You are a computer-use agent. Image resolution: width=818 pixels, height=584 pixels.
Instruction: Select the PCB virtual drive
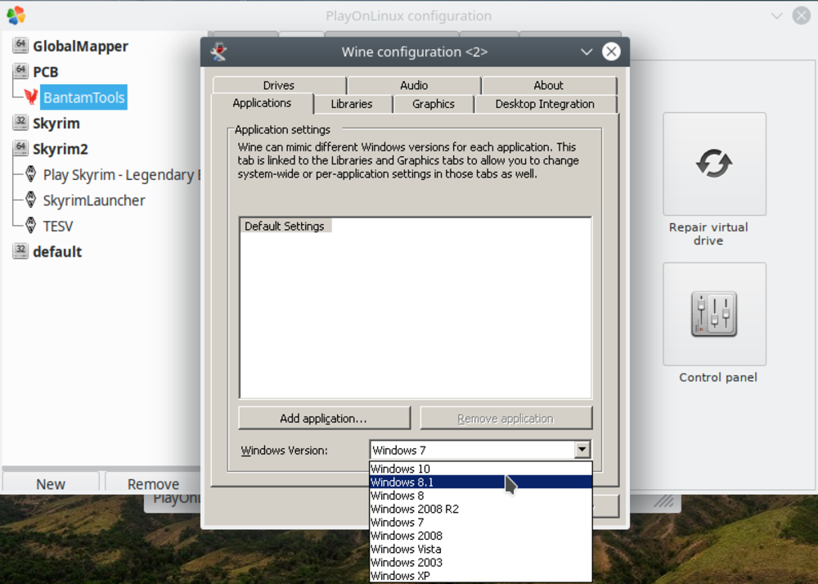pyautogui.click(x=45, y=71)
